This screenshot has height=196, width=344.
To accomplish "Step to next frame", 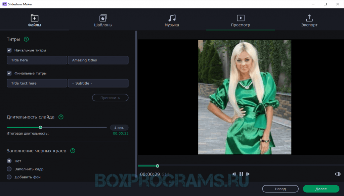I will click(x=248, y=174).
